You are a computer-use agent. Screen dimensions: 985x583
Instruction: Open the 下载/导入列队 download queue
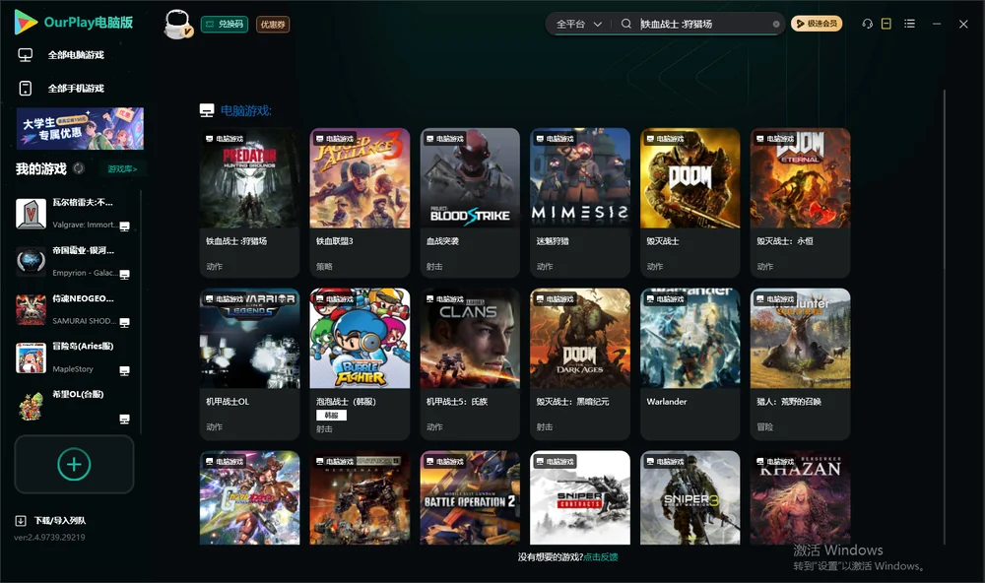point(51,520)
